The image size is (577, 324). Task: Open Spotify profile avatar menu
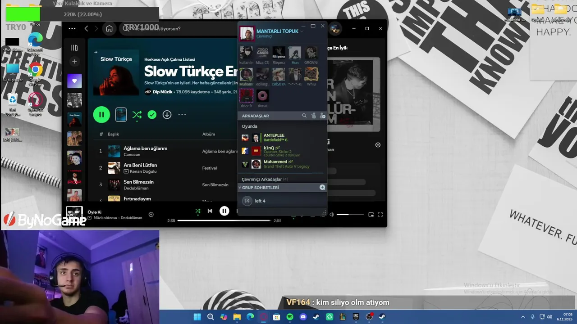click(x=335, y=29)
